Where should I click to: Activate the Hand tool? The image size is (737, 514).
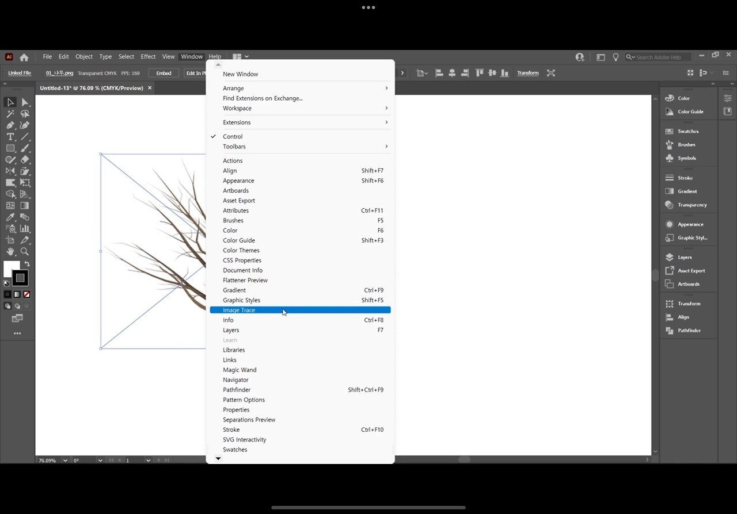[10, 252]
